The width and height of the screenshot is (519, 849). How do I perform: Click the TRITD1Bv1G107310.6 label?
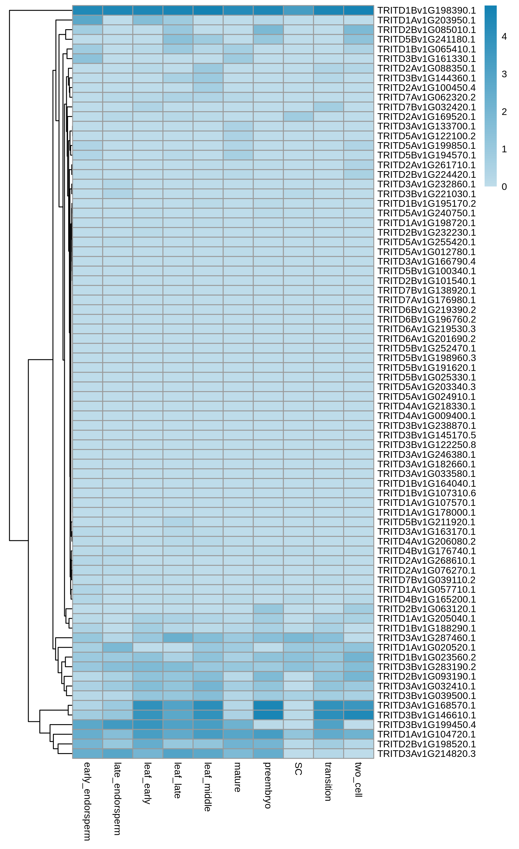click(426, 493)
